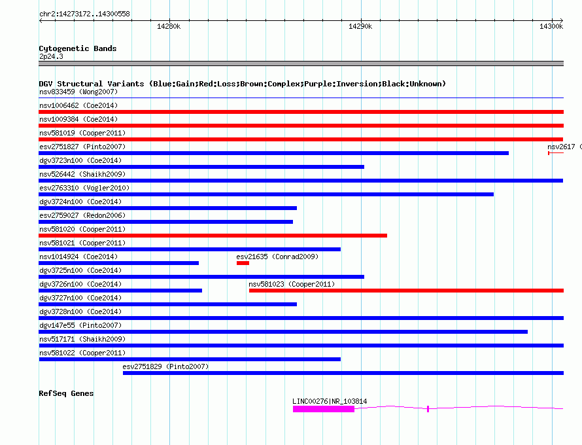Select the nsv1006462 (Coe2014) loss bar
Image resolution: width=582 pixels, height=445 pixels.
click(x=301, y=112)
